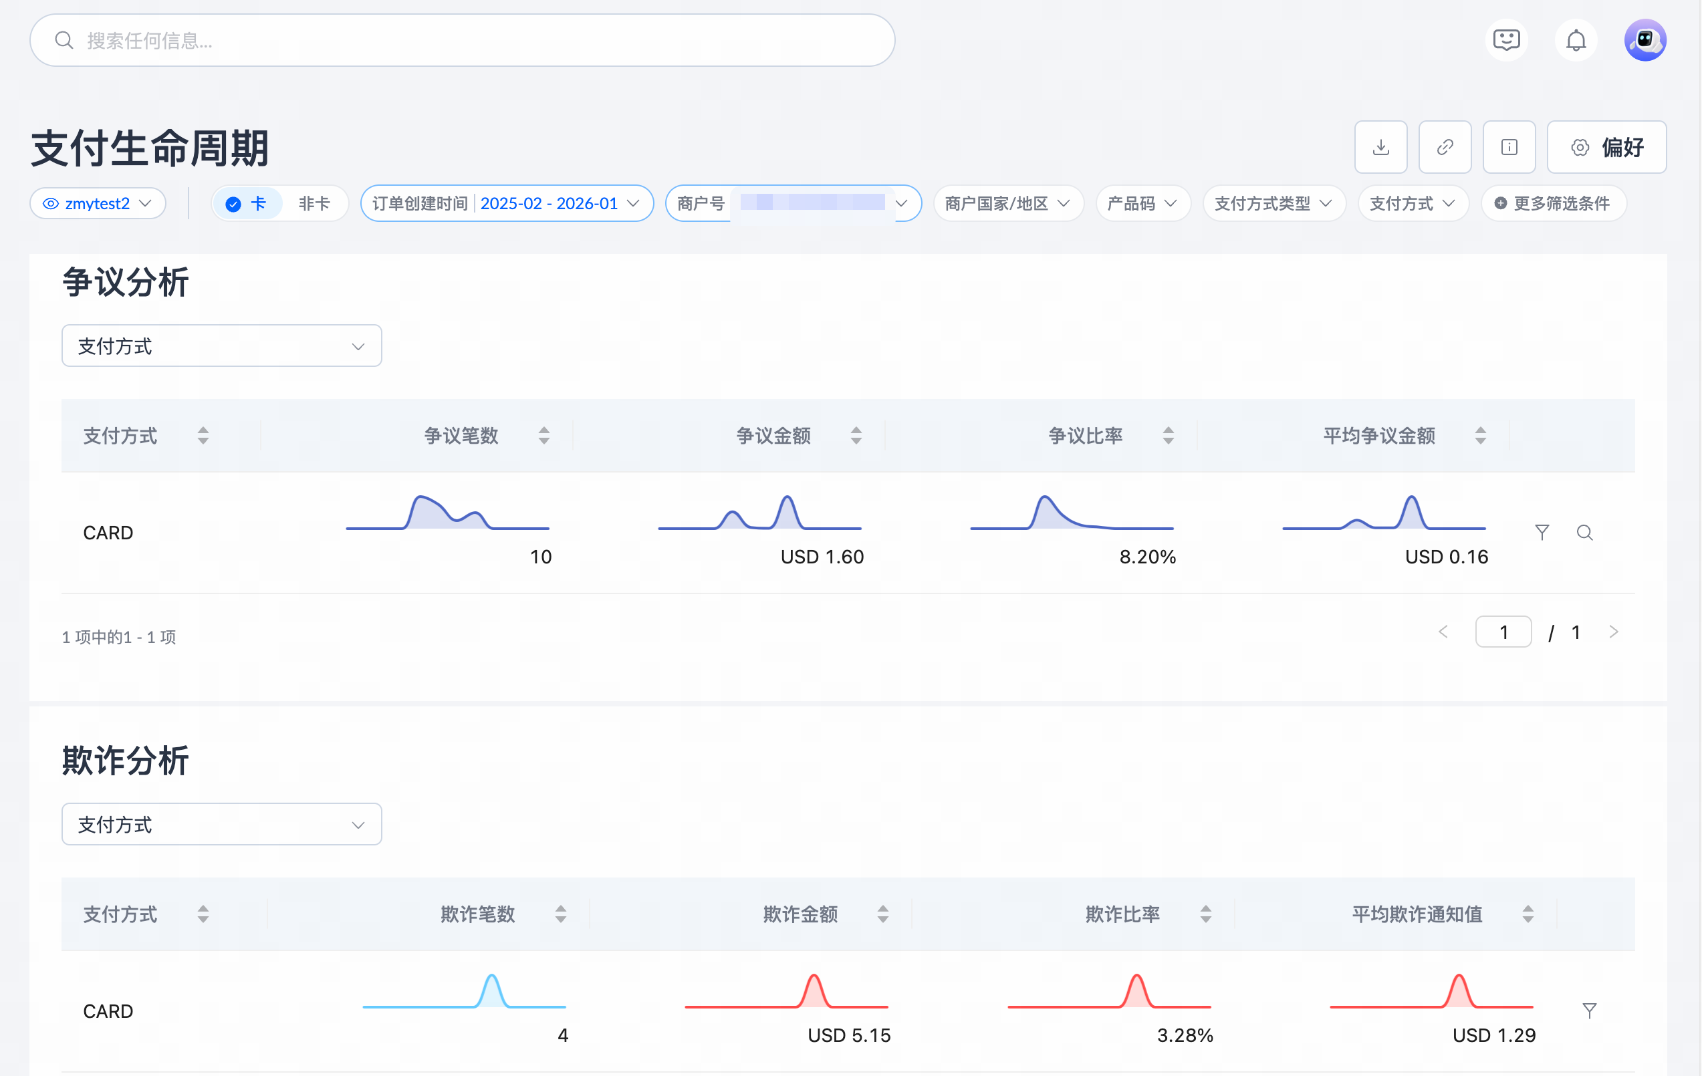Click filter icon in fraud CARD row

coord(1589,1011)
